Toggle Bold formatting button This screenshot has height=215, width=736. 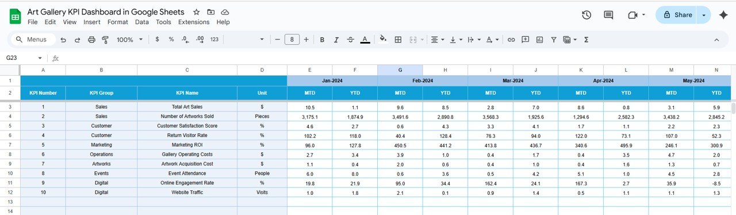(321, 40)
